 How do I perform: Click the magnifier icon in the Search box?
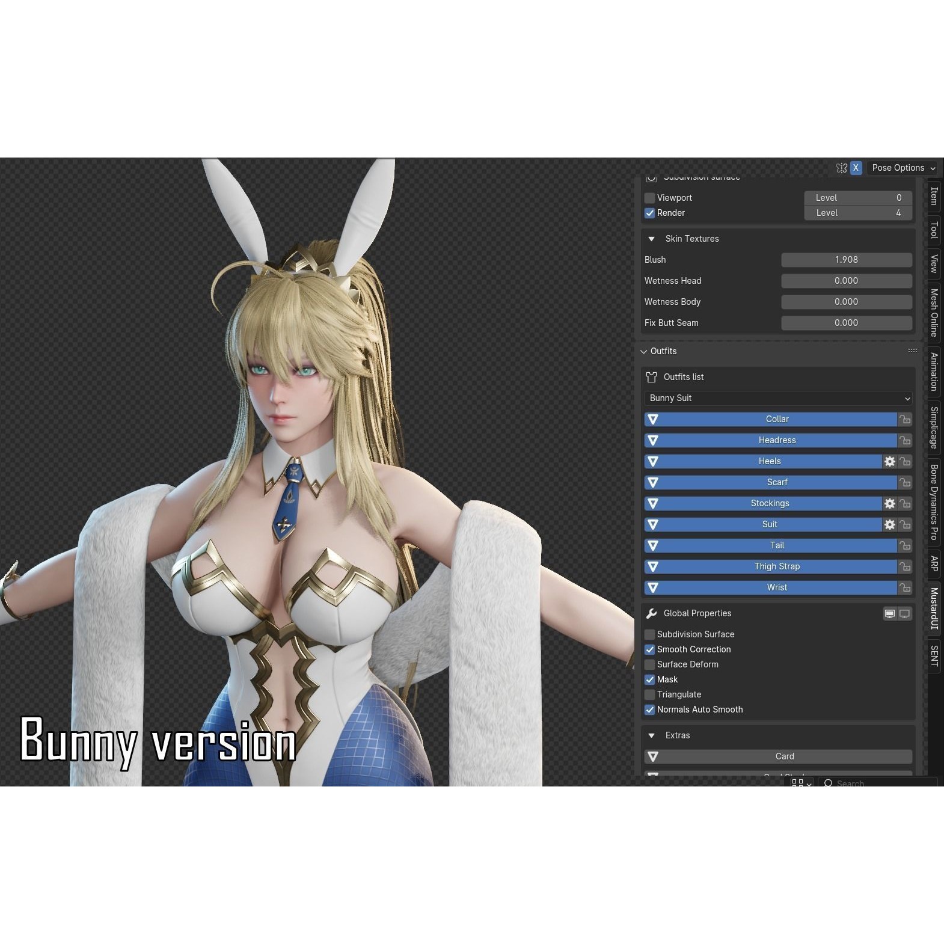828,783
